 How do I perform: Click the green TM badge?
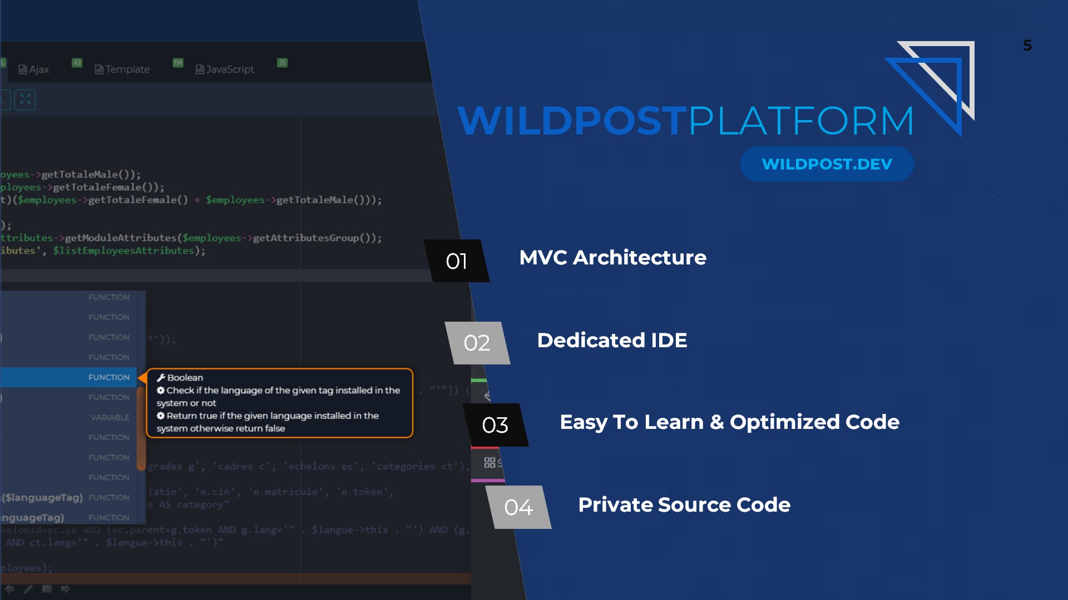tap(178, 63)
